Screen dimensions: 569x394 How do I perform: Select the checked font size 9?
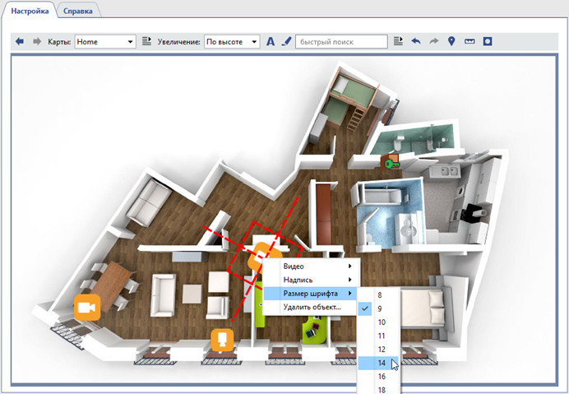coord(379,308)
